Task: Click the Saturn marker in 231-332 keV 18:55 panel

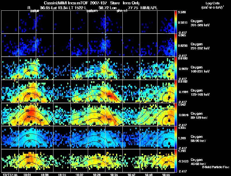Action: coord(169,51)
